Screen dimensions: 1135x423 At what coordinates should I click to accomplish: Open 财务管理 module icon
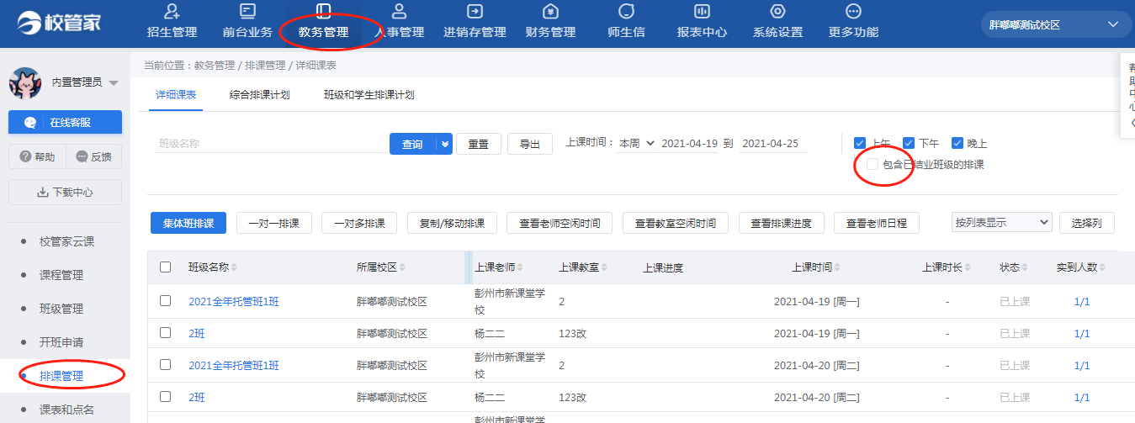coord(550,12)
